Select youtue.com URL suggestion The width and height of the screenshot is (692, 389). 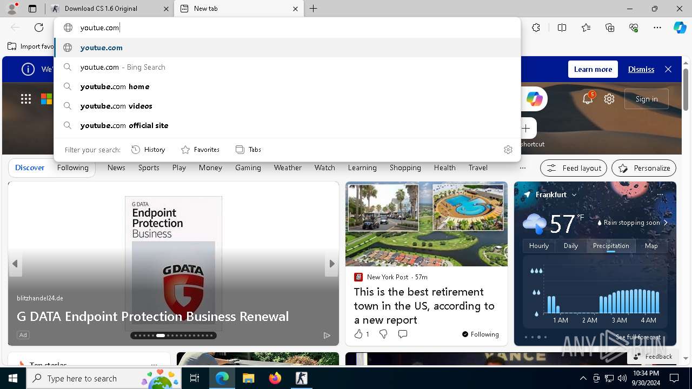[287, 48]
